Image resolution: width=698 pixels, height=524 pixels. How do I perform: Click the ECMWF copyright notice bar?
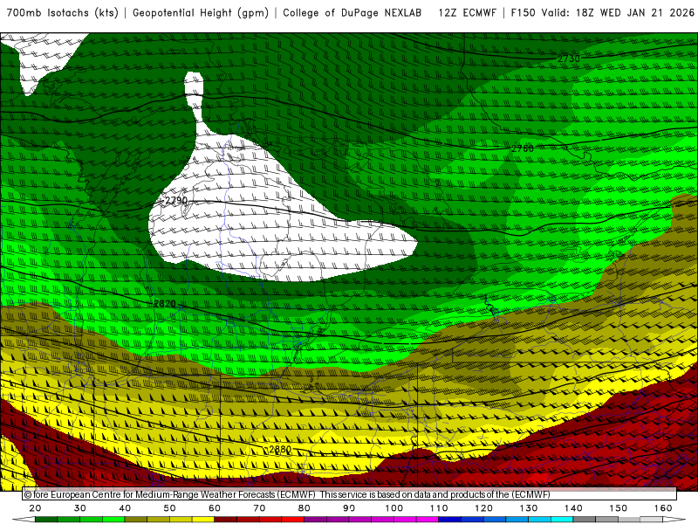click(x=350, y=494)
